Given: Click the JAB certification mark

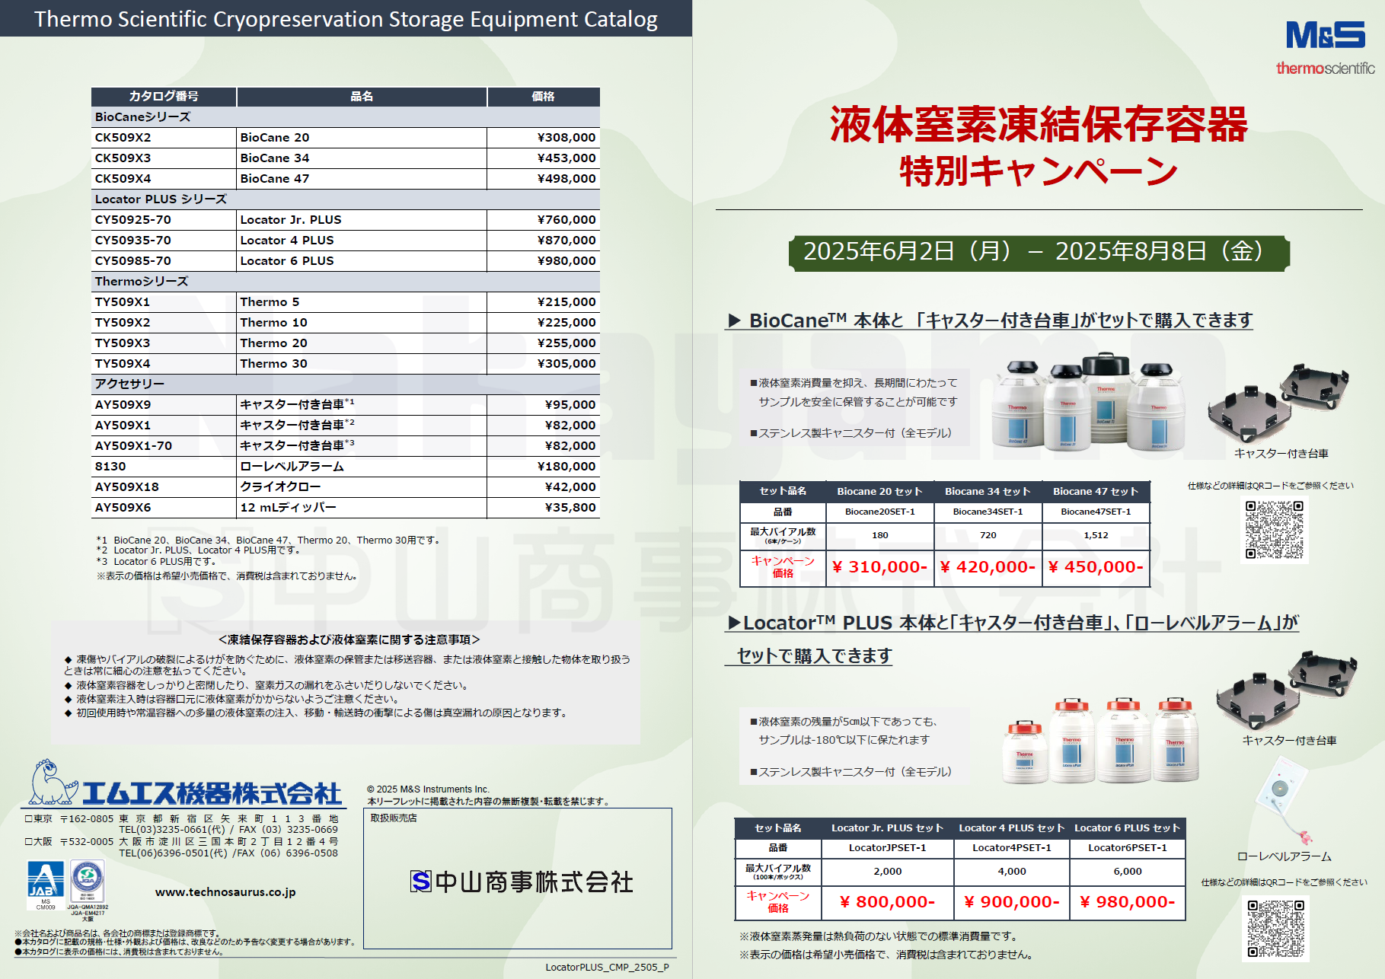Looking at the screenshot, I should (46, 880).
